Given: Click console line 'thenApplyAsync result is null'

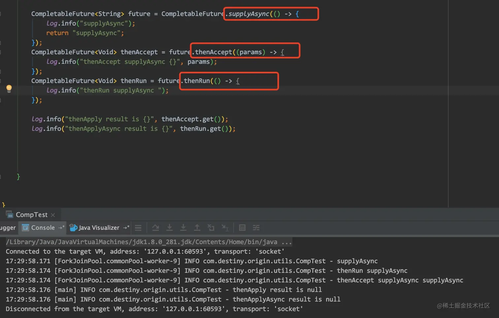Looking at the screenshot, I should [x=173, y=299].
